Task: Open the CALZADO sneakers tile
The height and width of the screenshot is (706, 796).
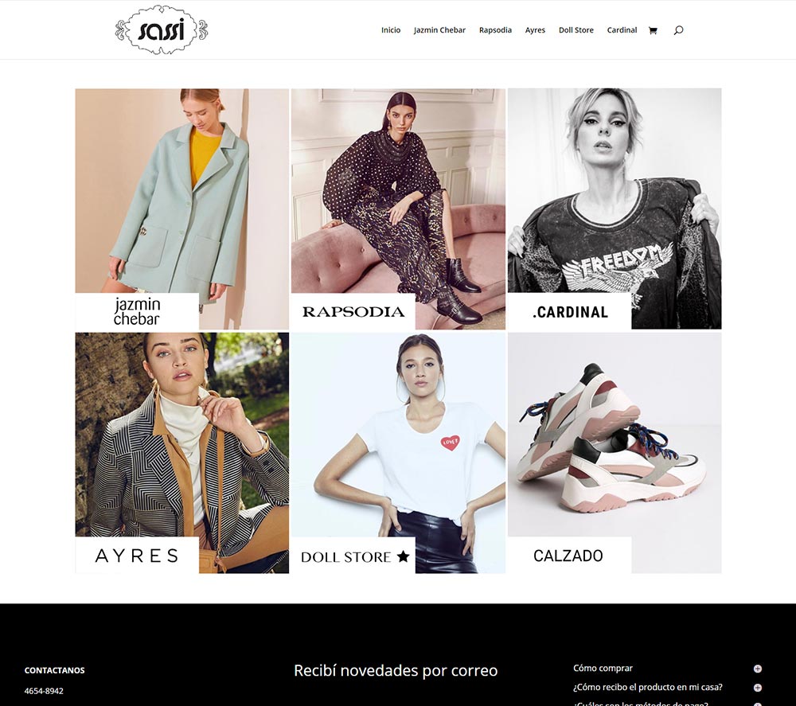Action: 615,453
